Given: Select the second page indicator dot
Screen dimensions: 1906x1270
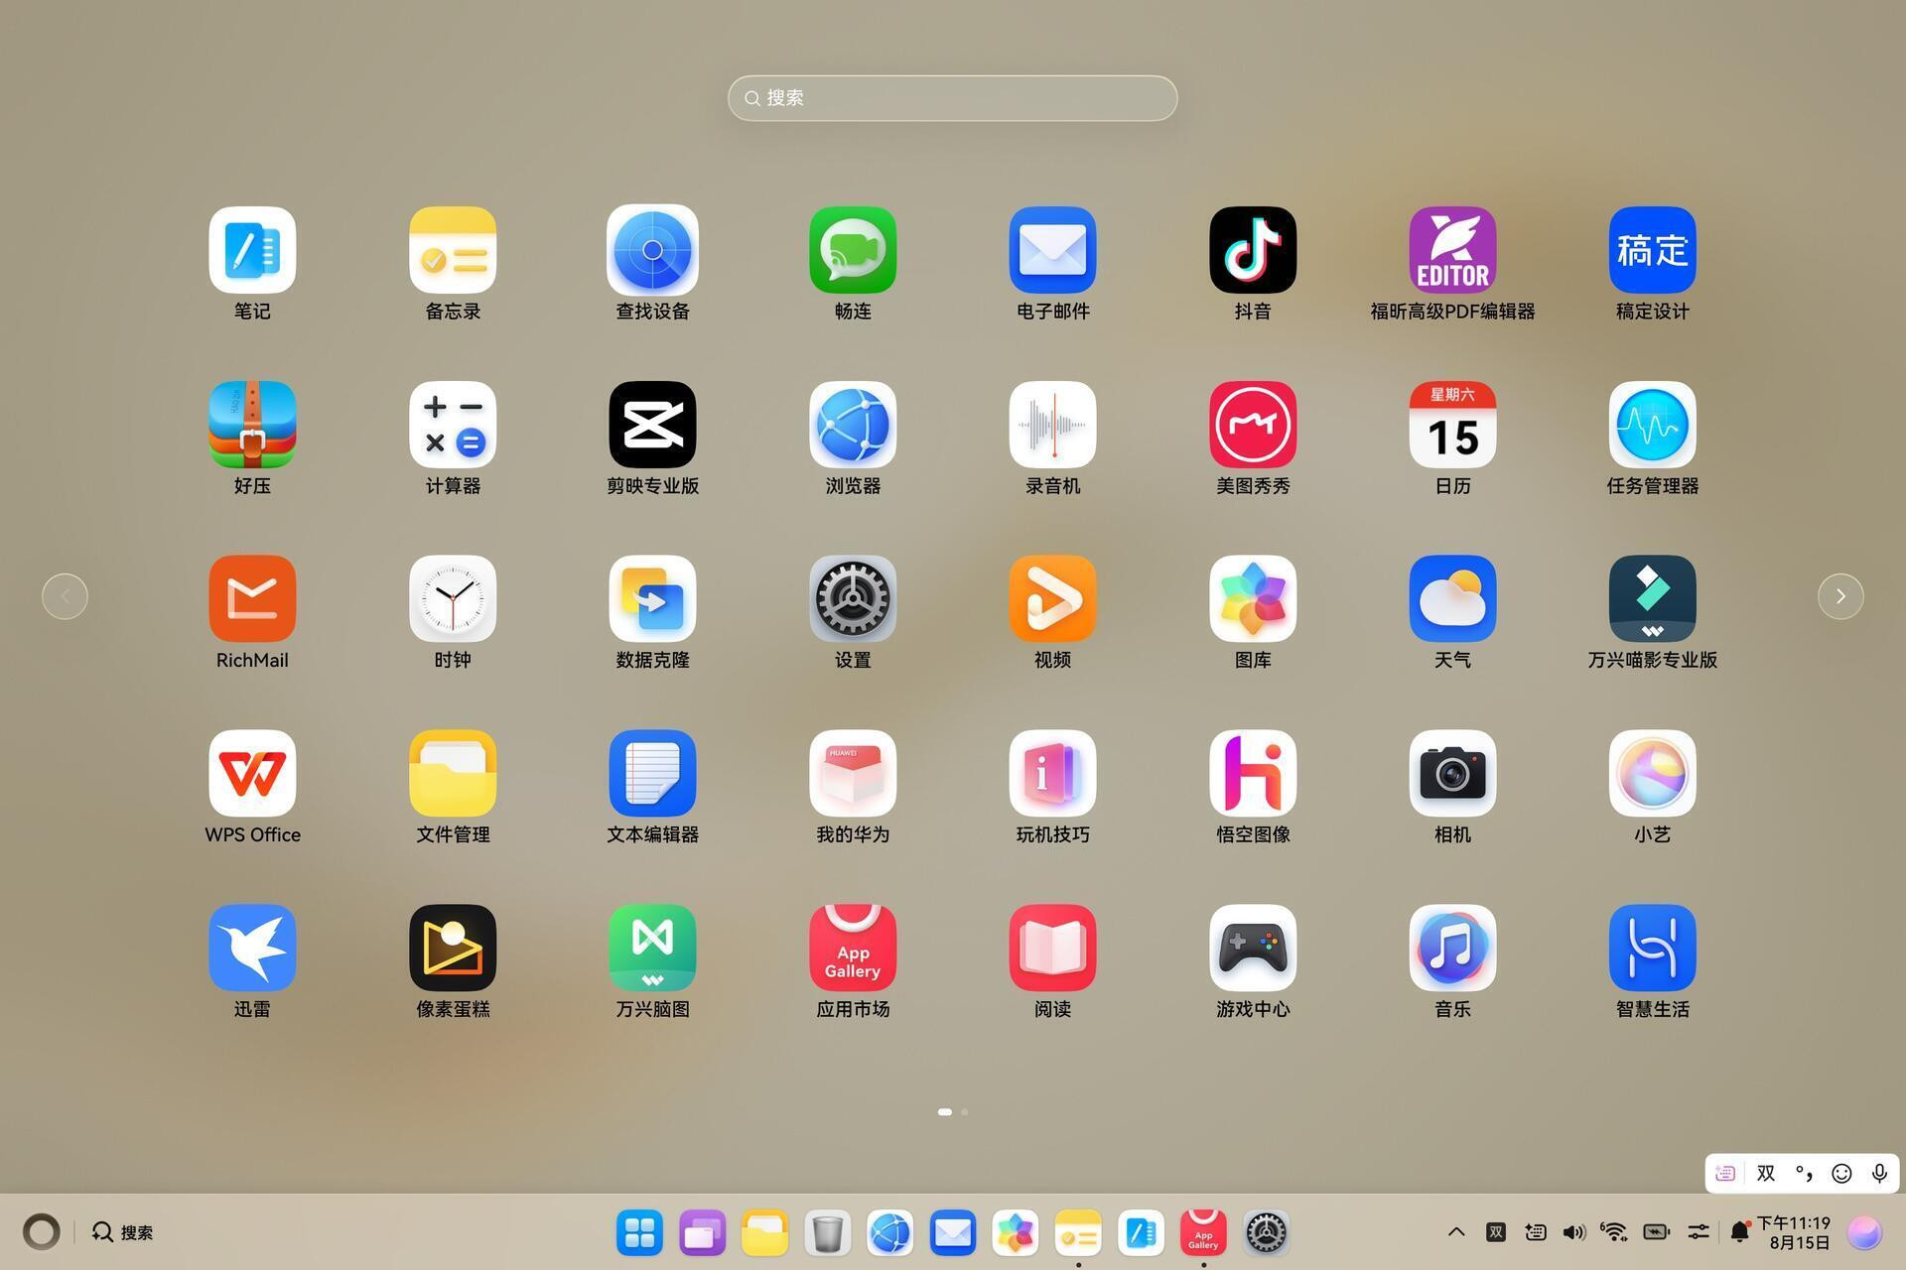Looking at the screenshot, I should 964,1112.
